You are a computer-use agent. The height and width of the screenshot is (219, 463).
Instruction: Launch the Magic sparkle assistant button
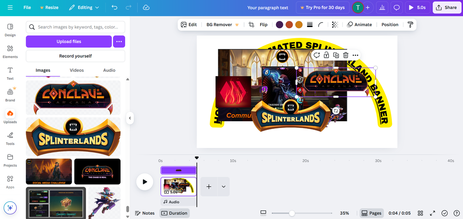tap(10, 207)
